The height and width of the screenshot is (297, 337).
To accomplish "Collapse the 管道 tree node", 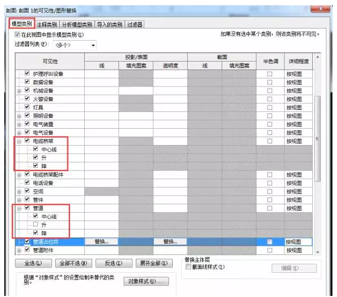I will click(x=19, y=209).
